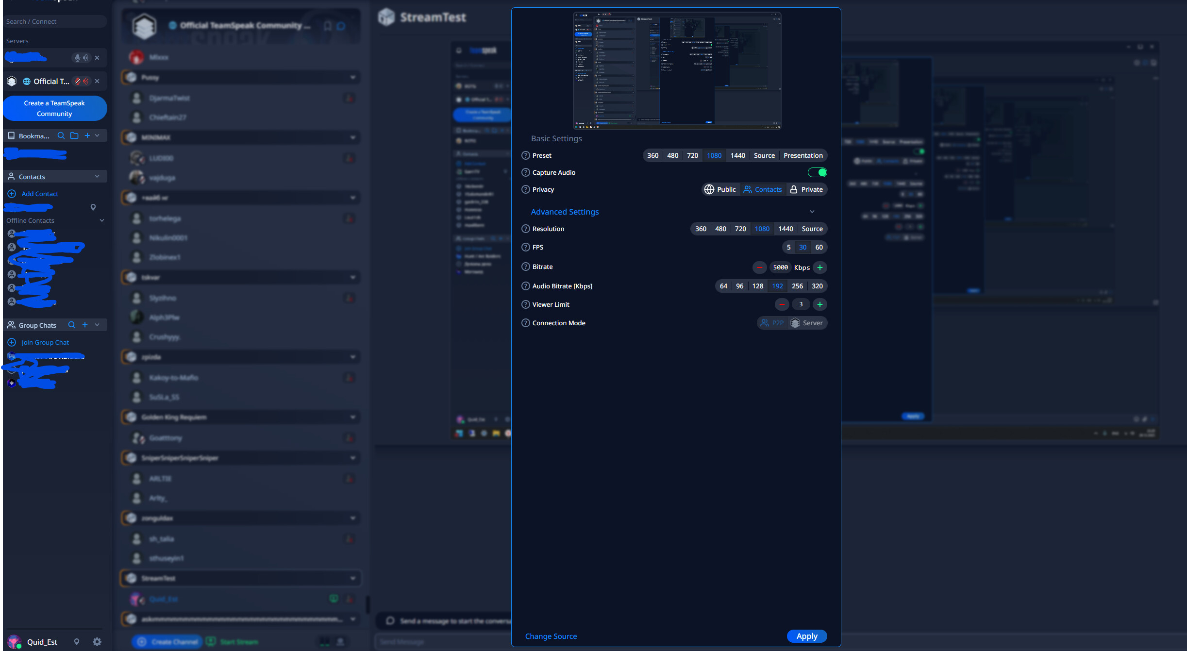Click the Add Contact plus icon
1187x651 pixels.
pyautogui.click(x=12, y=194)
